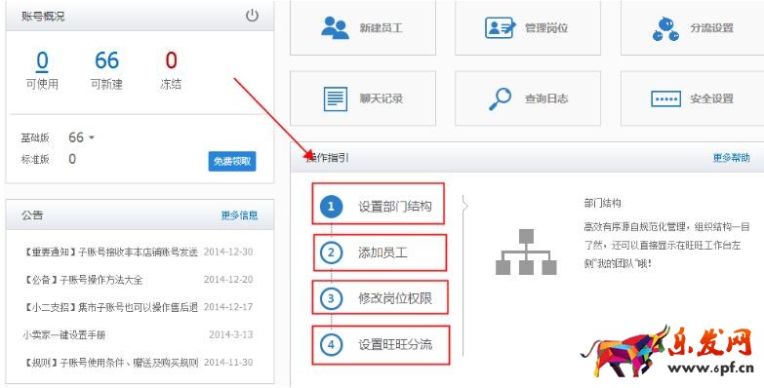Click the 查询日志 magnifier icon
The height and width of the screenshot is (388, 764).
click(501, 98)
